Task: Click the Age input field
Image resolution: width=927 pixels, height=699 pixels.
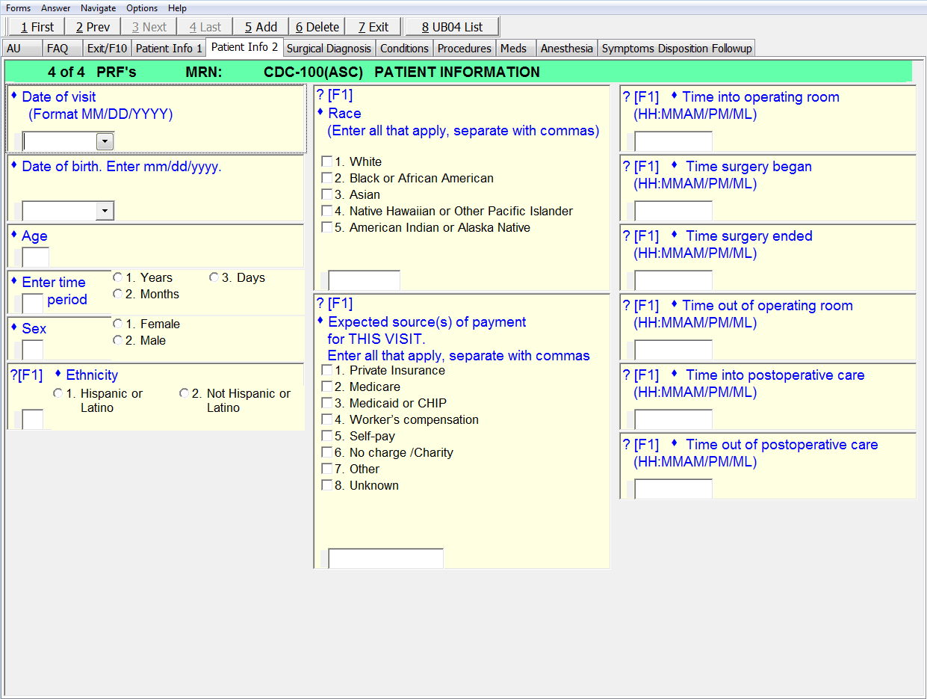Action: (35, 258)
